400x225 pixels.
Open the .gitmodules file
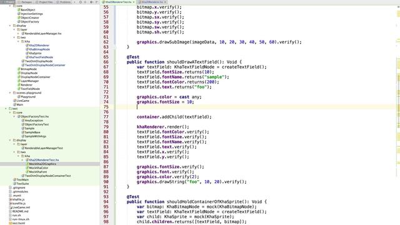[x=18, y=192]
